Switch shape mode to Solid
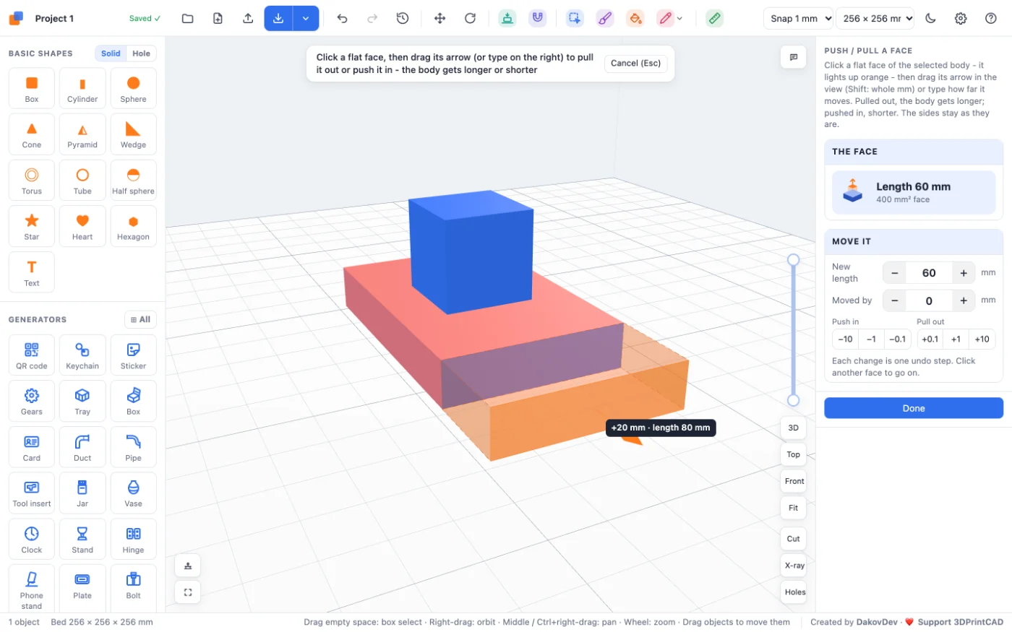This screenshot has width=1012, height=632. 111,53
